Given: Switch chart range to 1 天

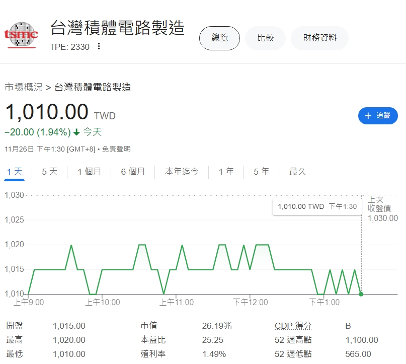Looking at the screenshot, I should click(x=15, y=172).
